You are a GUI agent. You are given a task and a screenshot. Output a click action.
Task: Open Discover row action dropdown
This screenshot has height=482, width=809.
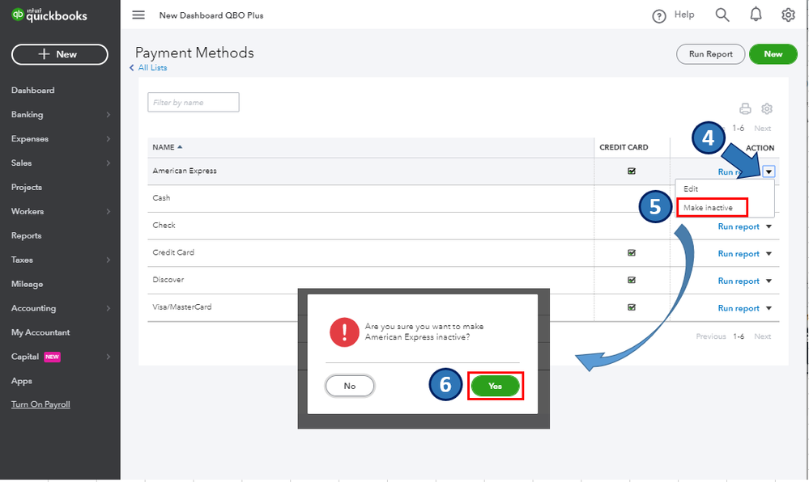pos(769,281)
